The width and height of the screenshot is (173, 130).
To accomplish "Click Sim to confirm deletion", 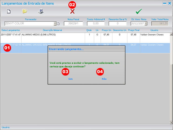I will pyautogui.click(x=70, y=79).
